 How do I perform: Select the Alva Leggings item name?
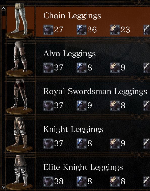tap(69, 54)
